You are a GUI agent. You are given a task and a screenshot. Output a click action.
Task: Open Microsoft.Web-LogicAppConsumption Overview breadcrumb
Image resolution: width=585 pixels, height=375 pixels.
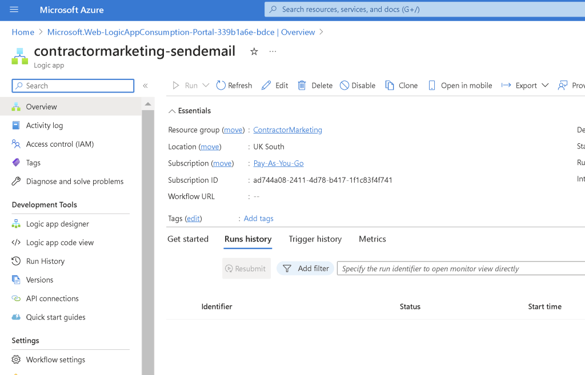tap(181, 32)
